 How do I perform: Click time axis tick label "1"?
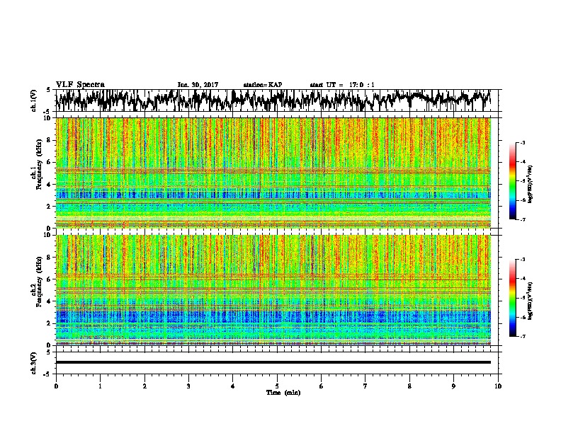click(100, 386)
